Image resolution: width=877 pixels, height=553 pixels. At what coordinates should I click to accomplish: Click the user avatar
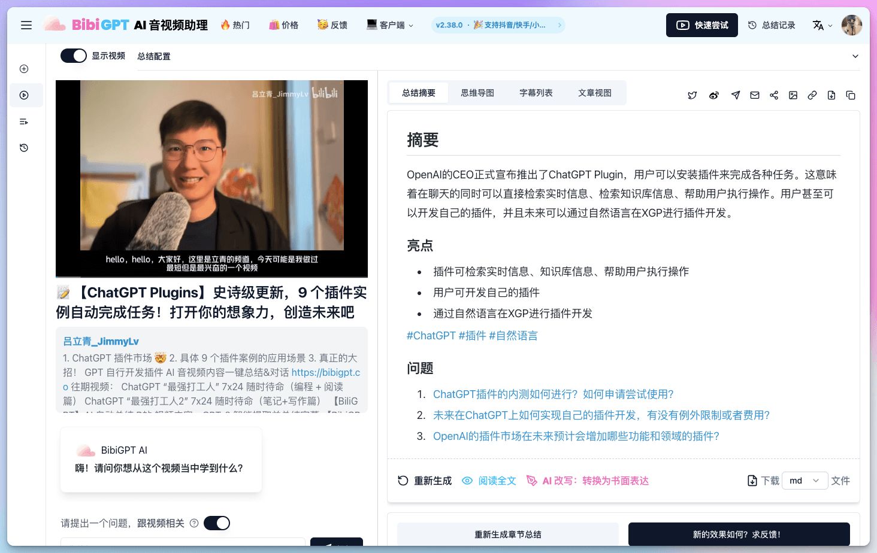(852, 25)
